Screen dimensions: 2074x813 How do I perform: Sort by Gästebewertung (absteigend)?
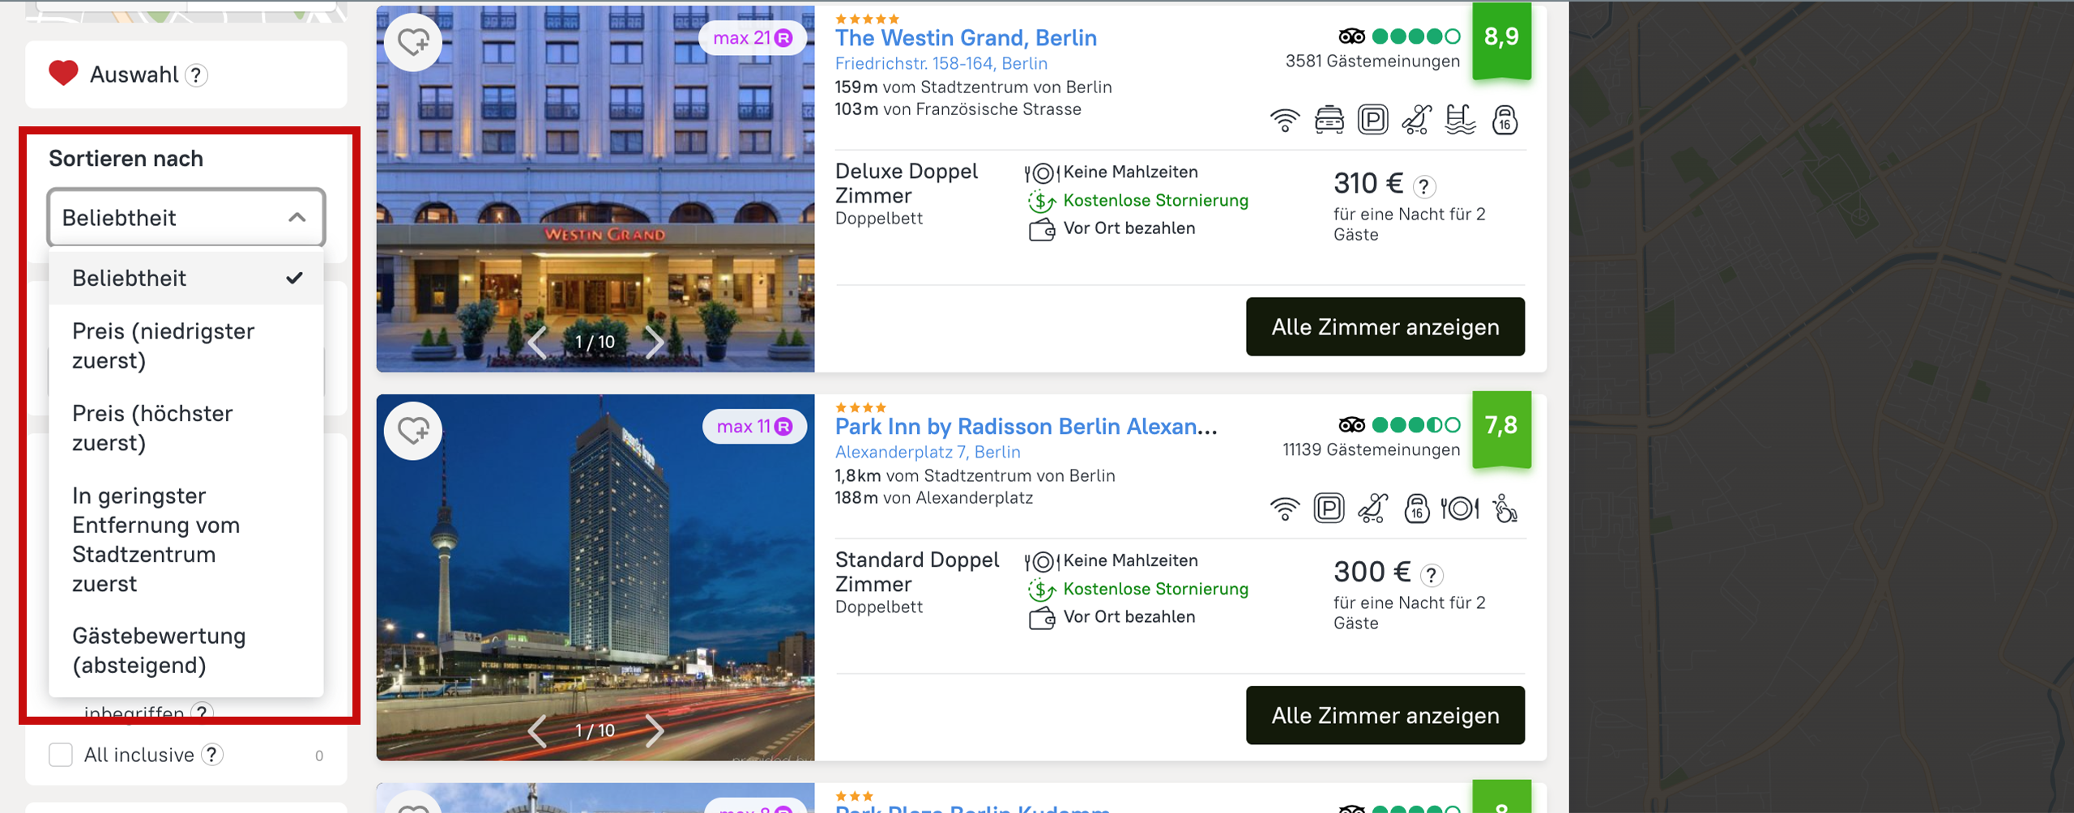click(x=159, y=650)
